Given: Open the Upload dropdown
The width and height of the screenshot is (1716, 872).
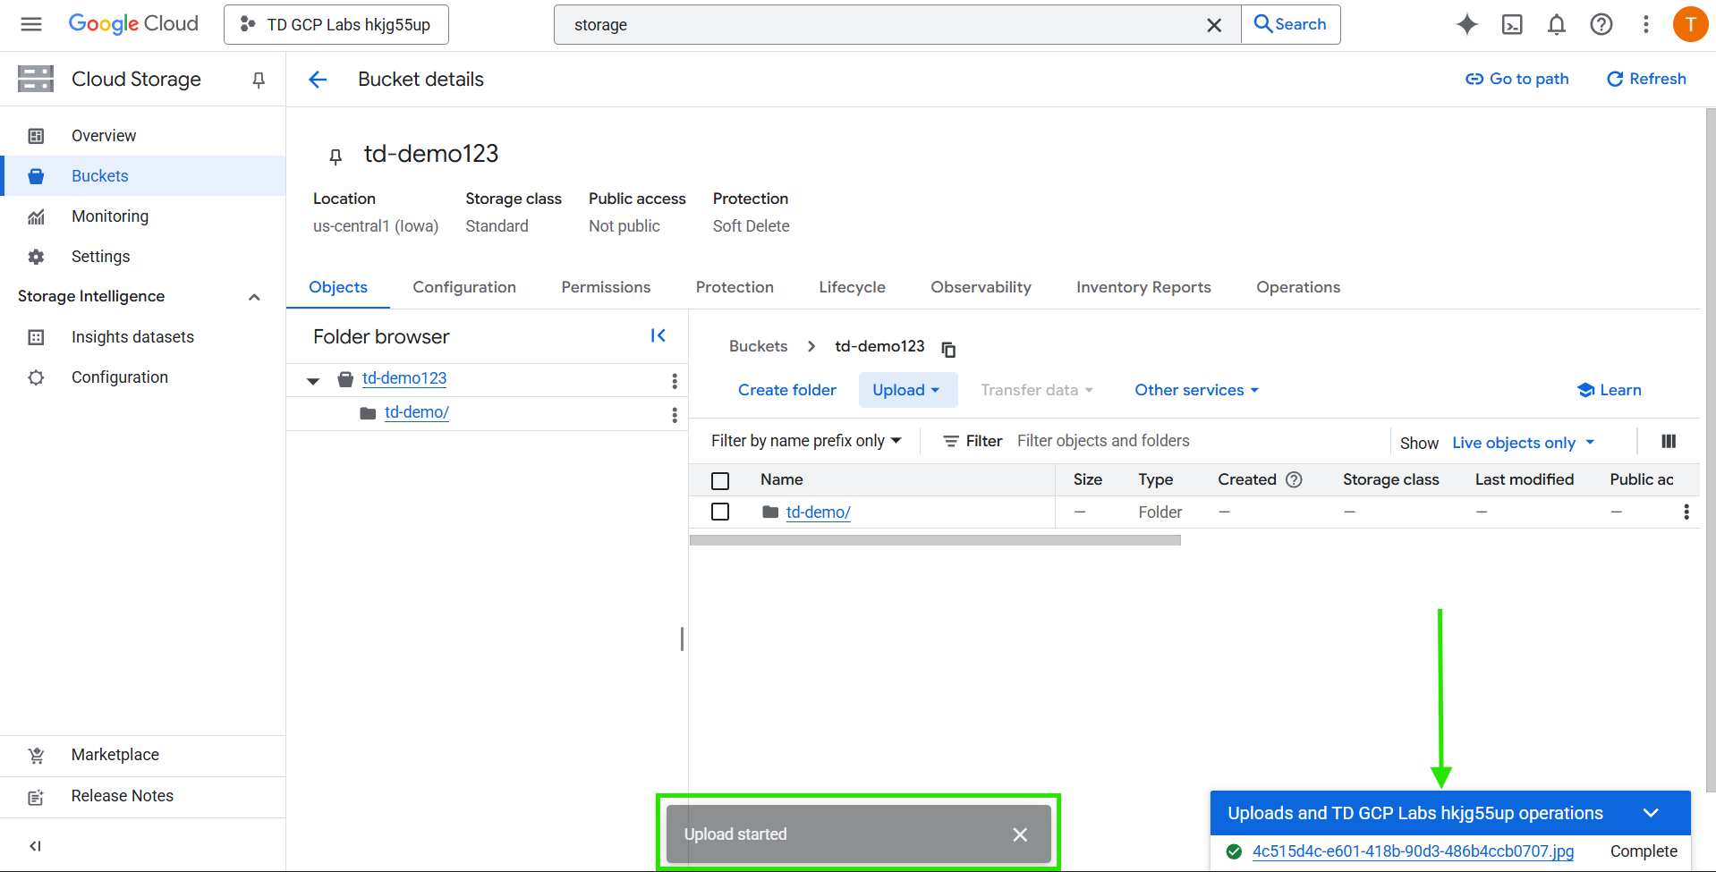Looking at the screenshot, I should pyautogui.click(x=907, y=390).
